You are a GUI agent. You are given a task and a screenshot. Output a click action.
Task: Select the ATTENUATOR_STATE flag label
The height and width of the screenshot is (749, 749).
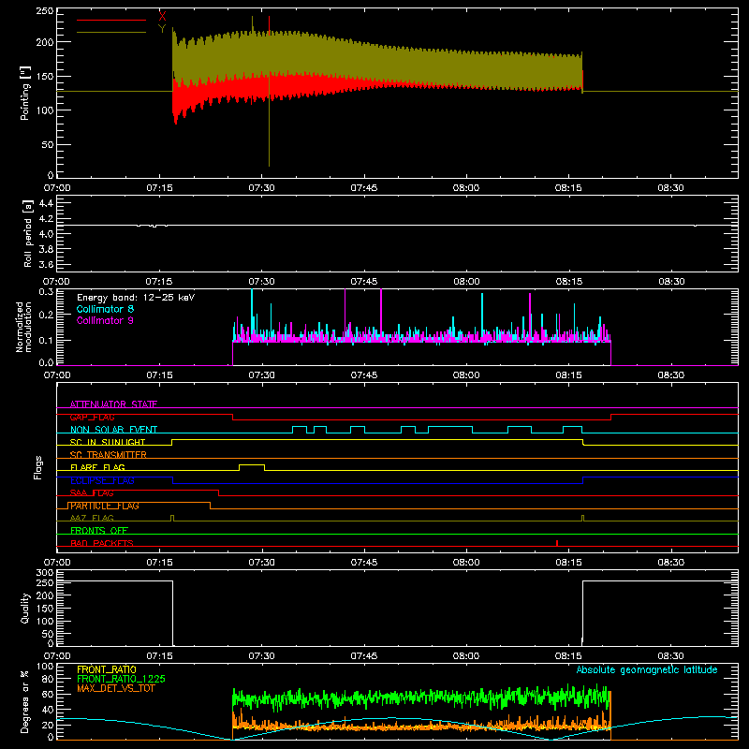[x=113, y=404]
